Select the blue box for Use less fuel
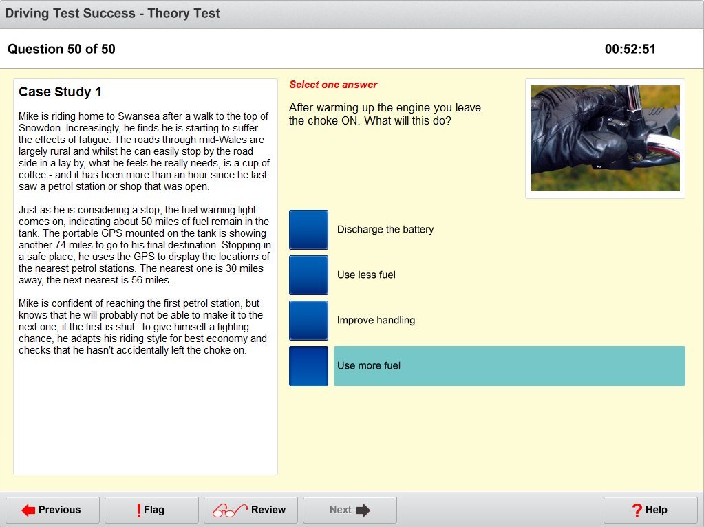This screenshot has height=527, width=704. point(308,275)
